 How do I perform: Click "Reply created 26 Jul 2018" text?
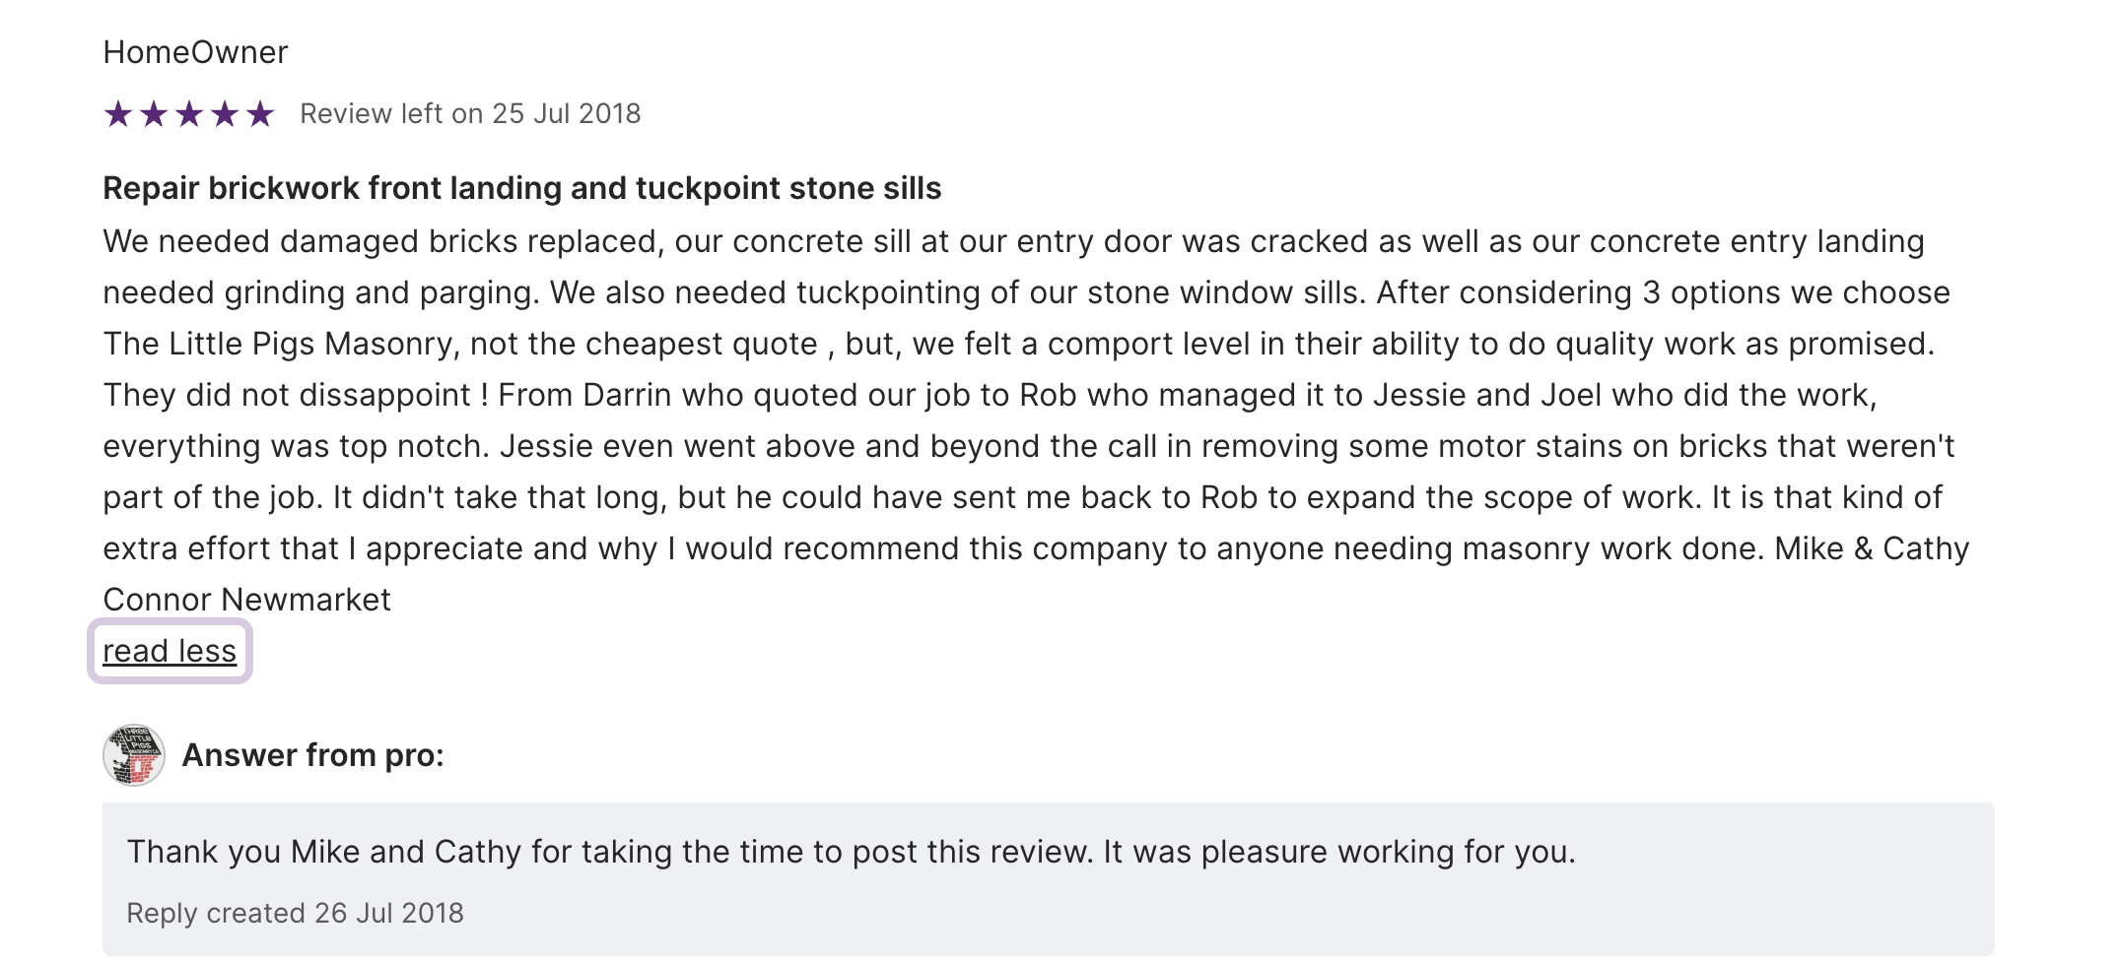pyautogui.click(x=295, y=913)
